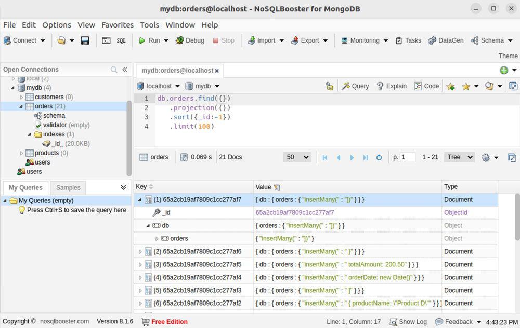The width and height of the screenshot is (520, 328).
Task: Open the Options menu
Action: click(x=57, y=25)
